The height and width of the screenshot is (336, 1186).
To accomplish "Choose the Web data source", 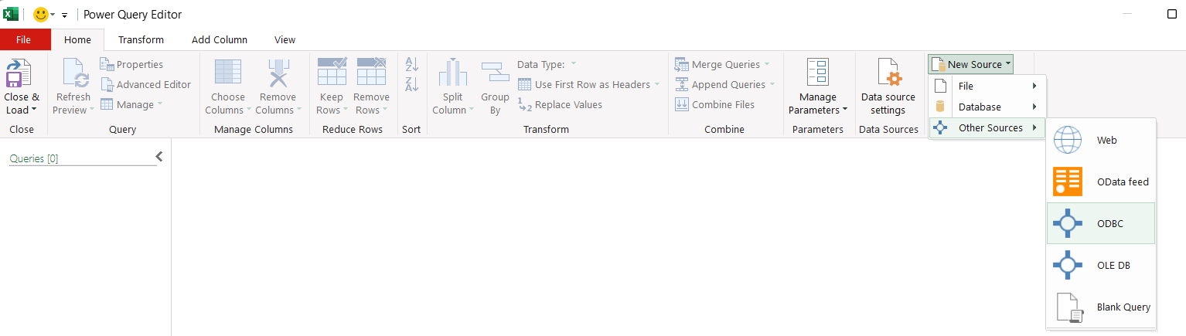I will (x=1101, y=141).
